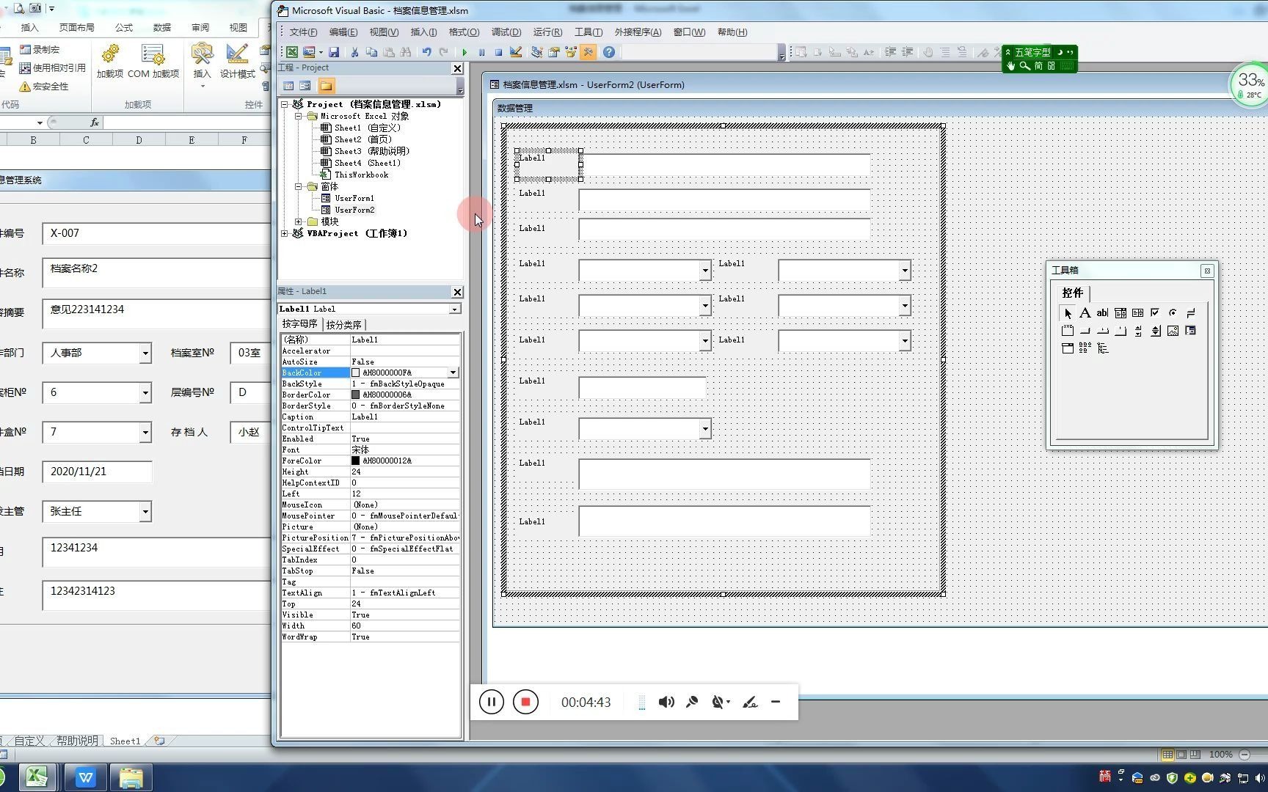Open the 编辑(E) menu
Screen dimensions: 1268x792
click(x=343, y=32)
